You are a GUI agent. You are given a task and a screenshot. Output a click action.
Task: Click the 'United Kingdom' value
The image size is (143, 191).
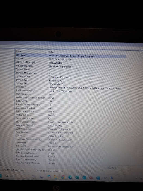[x=56, y=136]
